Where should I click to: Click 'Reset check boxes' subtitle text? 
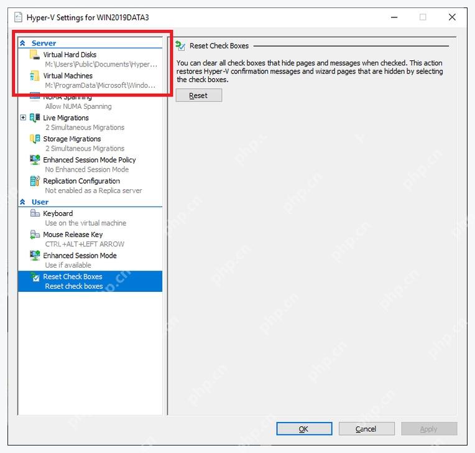point(74,286)
